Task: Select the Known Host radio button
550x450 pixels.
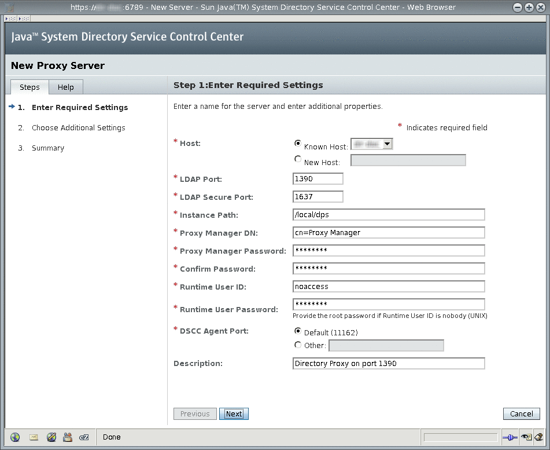Action: coord(298,143)
